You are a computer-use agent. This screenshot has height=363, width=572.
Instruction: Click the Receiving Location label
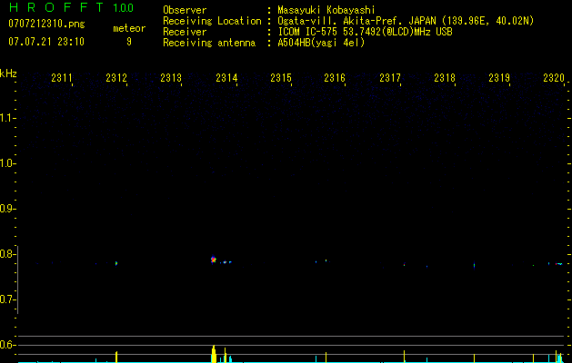click(x=212, y=21)
